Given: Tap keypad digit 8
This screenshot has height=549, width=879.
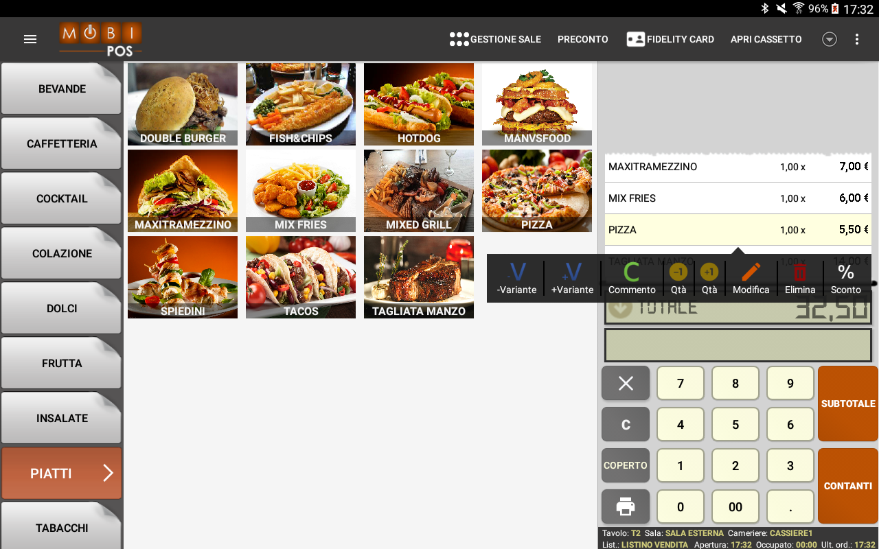Looking at the screenshot, I should point(735,384).
